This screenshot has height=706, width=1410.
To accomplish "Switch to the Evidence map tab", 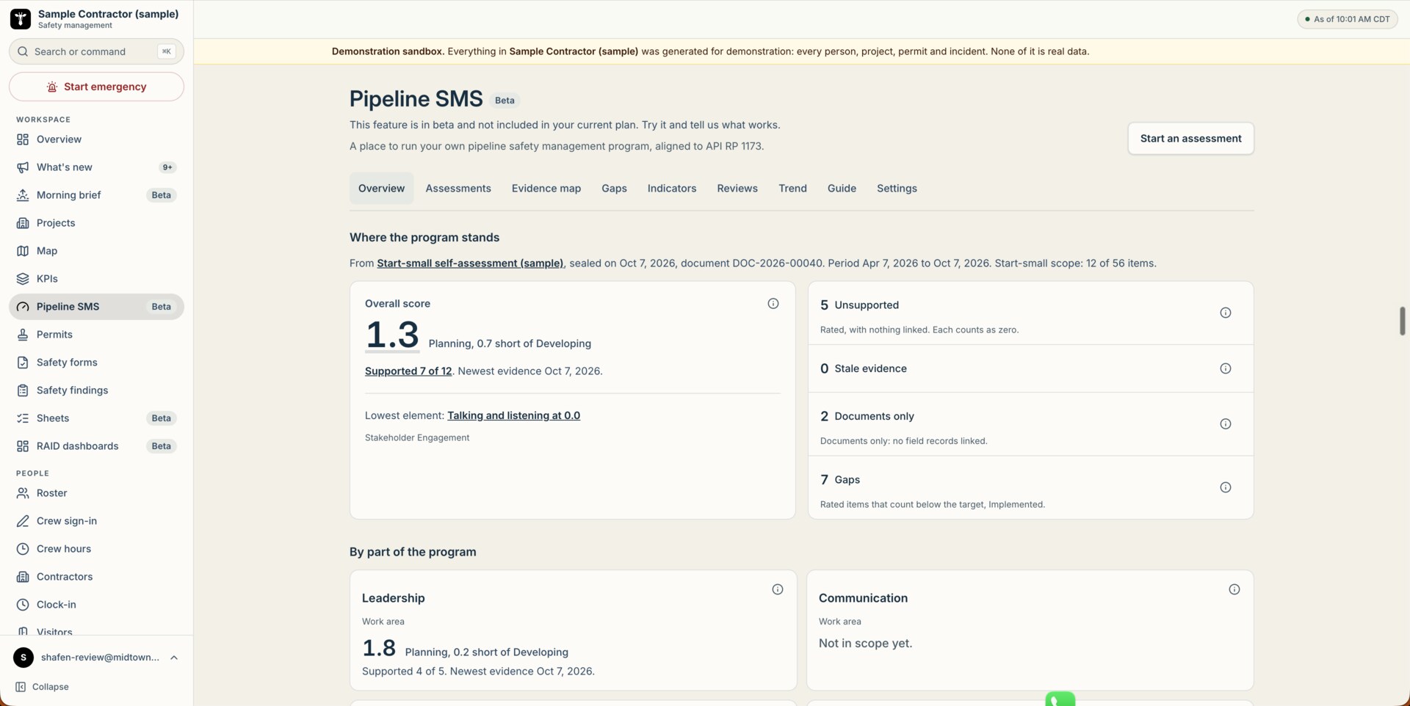I will click(546, 189).
